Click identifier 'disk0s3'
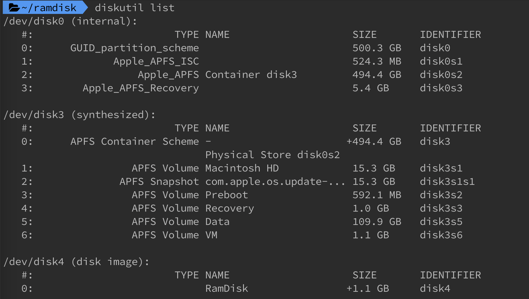 tap(441, 88)
